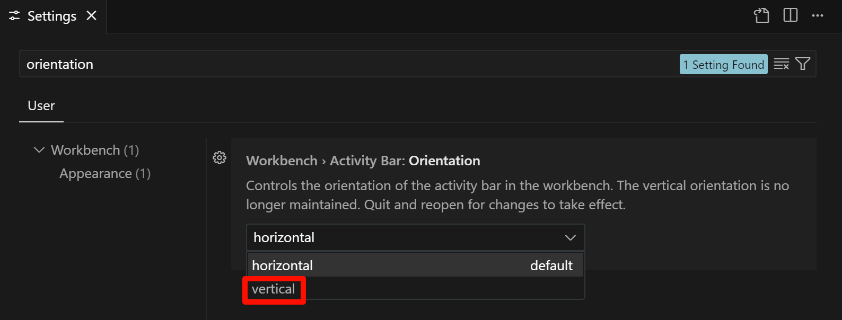
Task: Open Settings (JSON) file icon
Action: click(761, 15)
